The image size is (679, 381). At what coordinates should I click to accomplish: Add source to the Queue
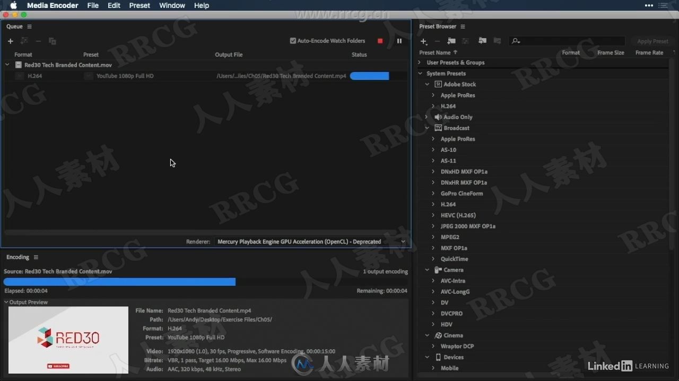[10, 41]
